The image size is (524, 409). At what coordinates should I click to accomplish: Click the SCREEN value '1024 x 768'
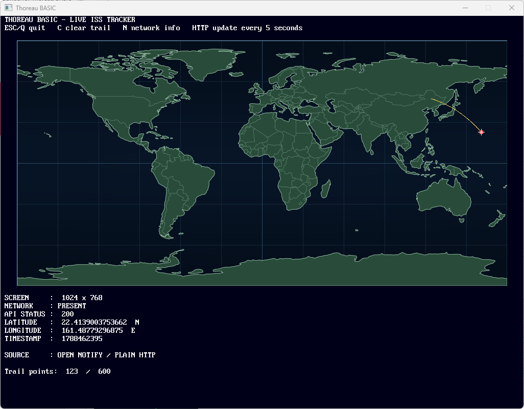[x=82, y=298]
